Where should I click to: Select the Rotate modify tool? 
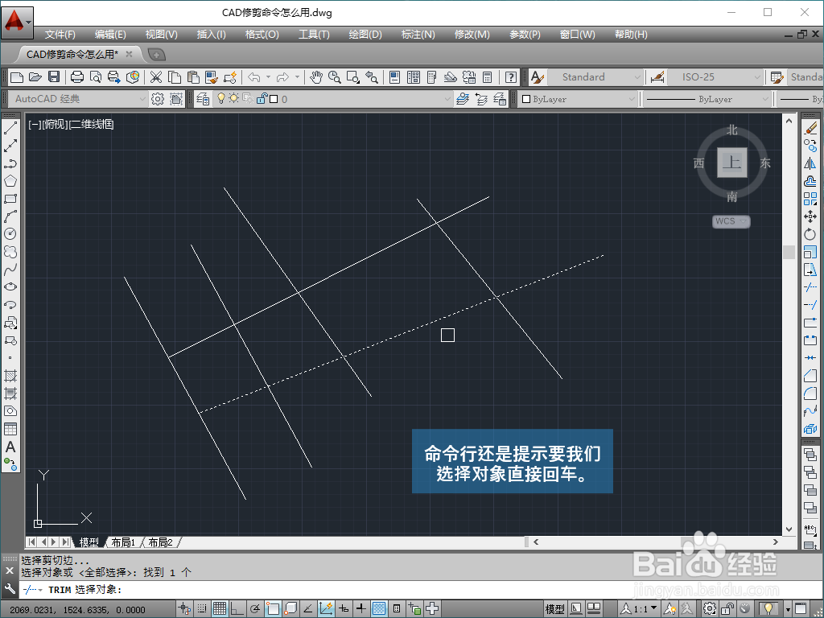[x=810, y=234]
